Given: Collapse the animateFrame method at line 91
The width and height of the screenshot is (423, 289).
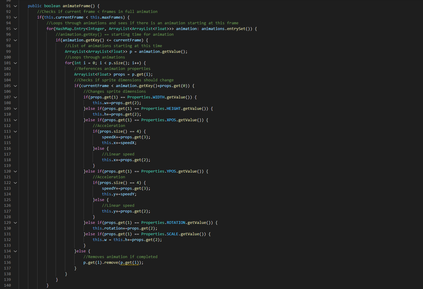Looking at the screenshot, I should (x=15, y=6).
